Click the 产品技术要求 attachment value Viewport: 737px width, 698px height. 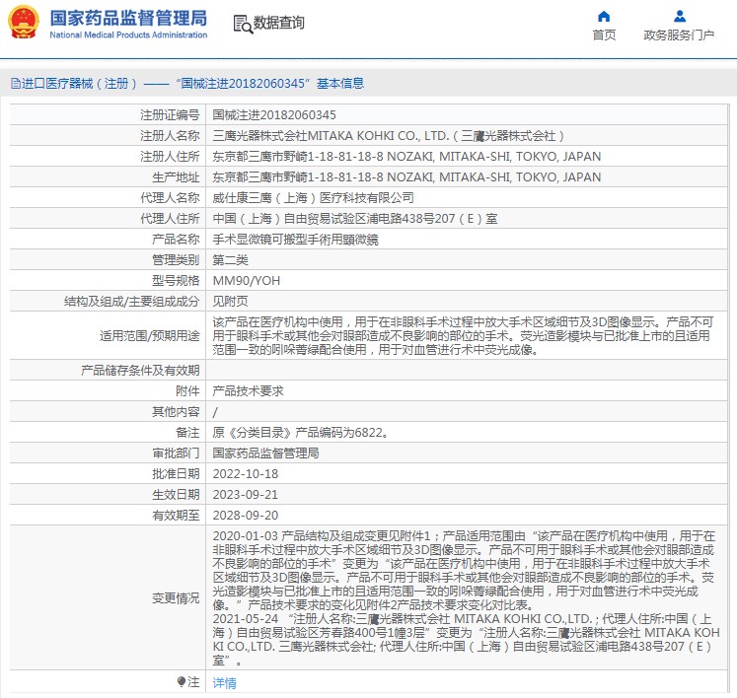(249, 391)
